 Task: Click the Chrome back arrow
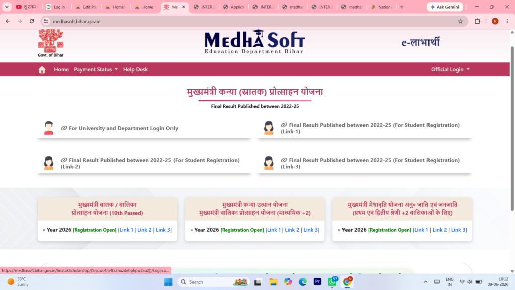(8, 21)
